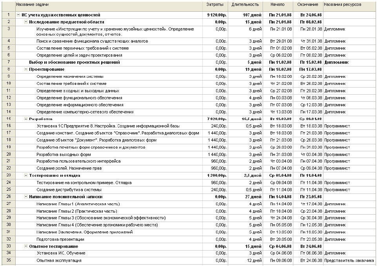Click 'Создание констант. Создание объектов "Справочник"' task
This screenshot has height=267, width=378.
(118, 133)
